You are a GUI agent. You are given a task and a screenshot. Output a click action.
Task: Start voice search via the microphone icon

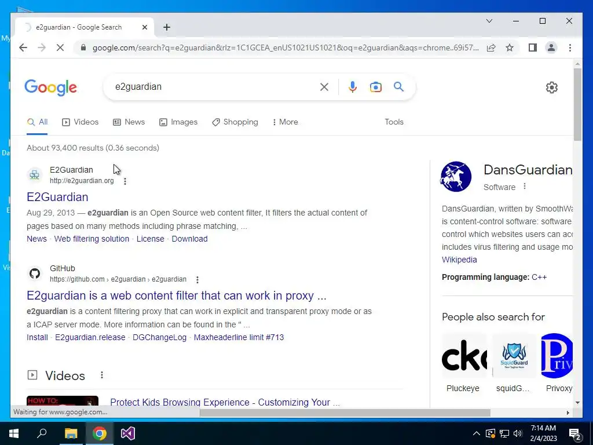coord(353,87)
